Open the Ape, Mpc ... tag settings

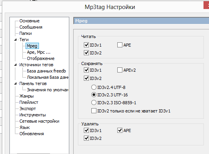[39, 52]
